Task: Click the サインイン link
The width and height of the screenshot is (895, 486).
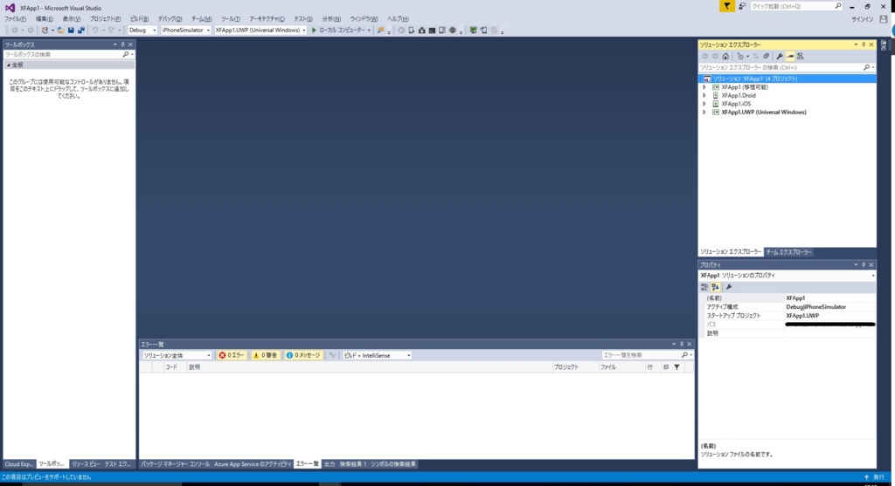Action: (863, 19)
